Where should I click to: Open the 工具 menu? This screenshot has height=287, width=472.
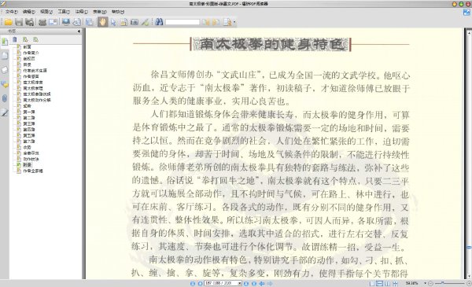(64, 12)
